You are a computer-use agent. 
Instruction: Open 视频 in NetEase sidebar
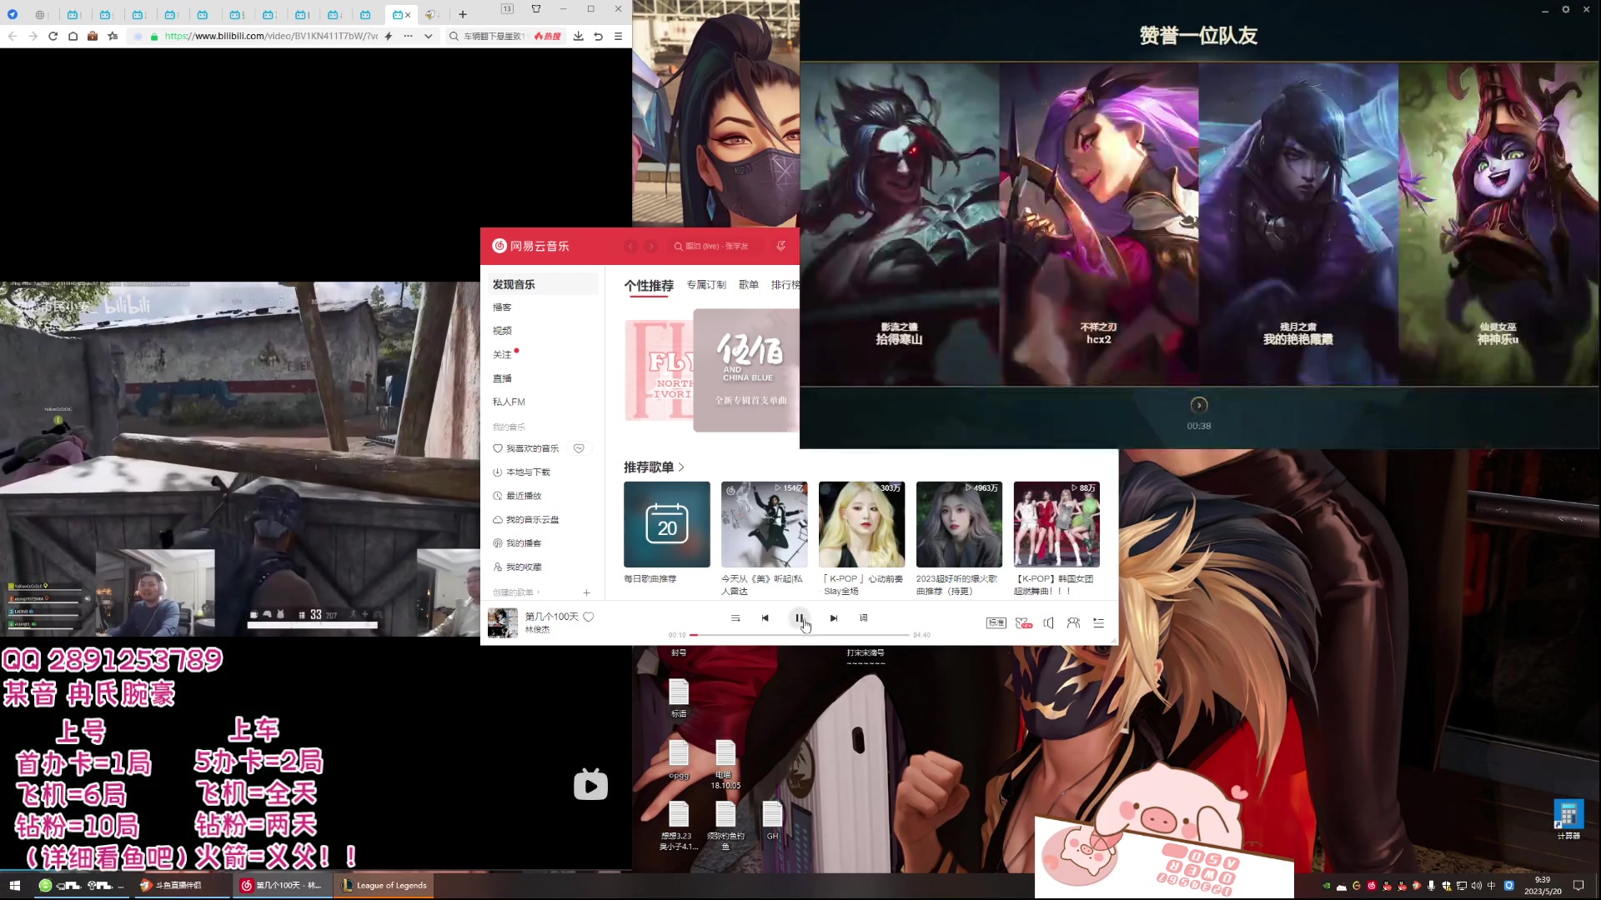pos(502,331)
